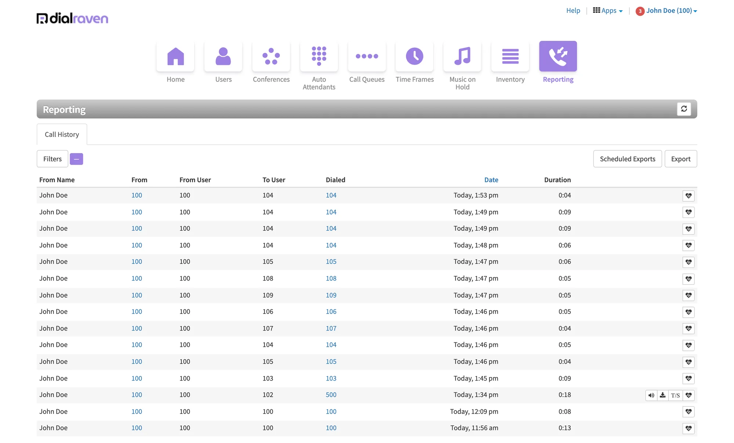Open the Reporting phone icon

[558, 56]
